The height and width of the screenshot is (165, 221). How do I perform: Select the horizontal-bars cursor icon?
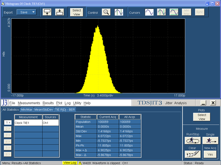click(174, 12)
